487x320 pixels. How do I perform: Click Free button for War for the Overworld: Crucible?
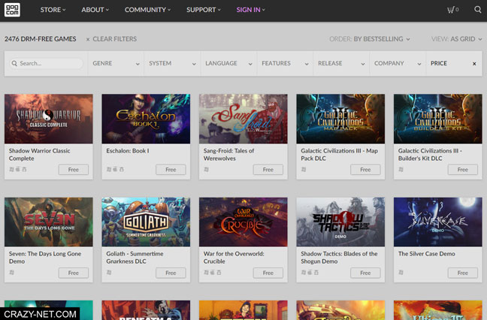point(268,273)
